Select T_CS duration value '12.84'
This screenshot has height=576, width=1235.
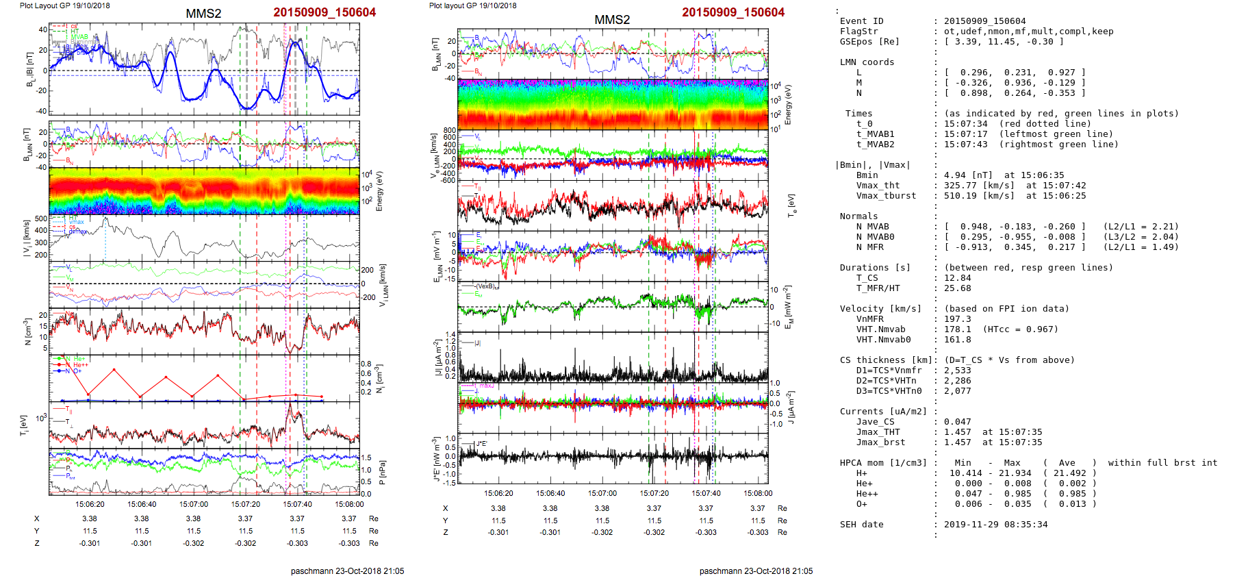click(x=958, y=278)
